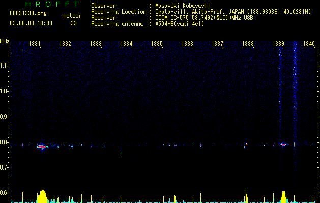320x203 pixels.
Task: Click the kHz axis unit label
Action: click(x=5, y=41)
